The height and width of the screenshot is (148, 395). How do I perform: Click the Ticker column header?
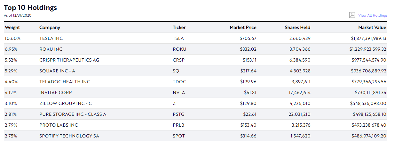[x=179, y=27]
